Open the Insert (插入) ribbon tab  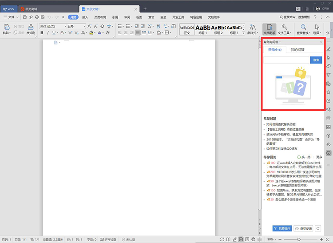click(85, 17)
